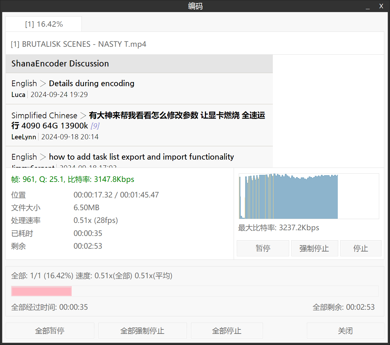This screenshot has height=345, width=390.
Task: Click the 强制停止 (force stop) button
Action: pos(314,248)
